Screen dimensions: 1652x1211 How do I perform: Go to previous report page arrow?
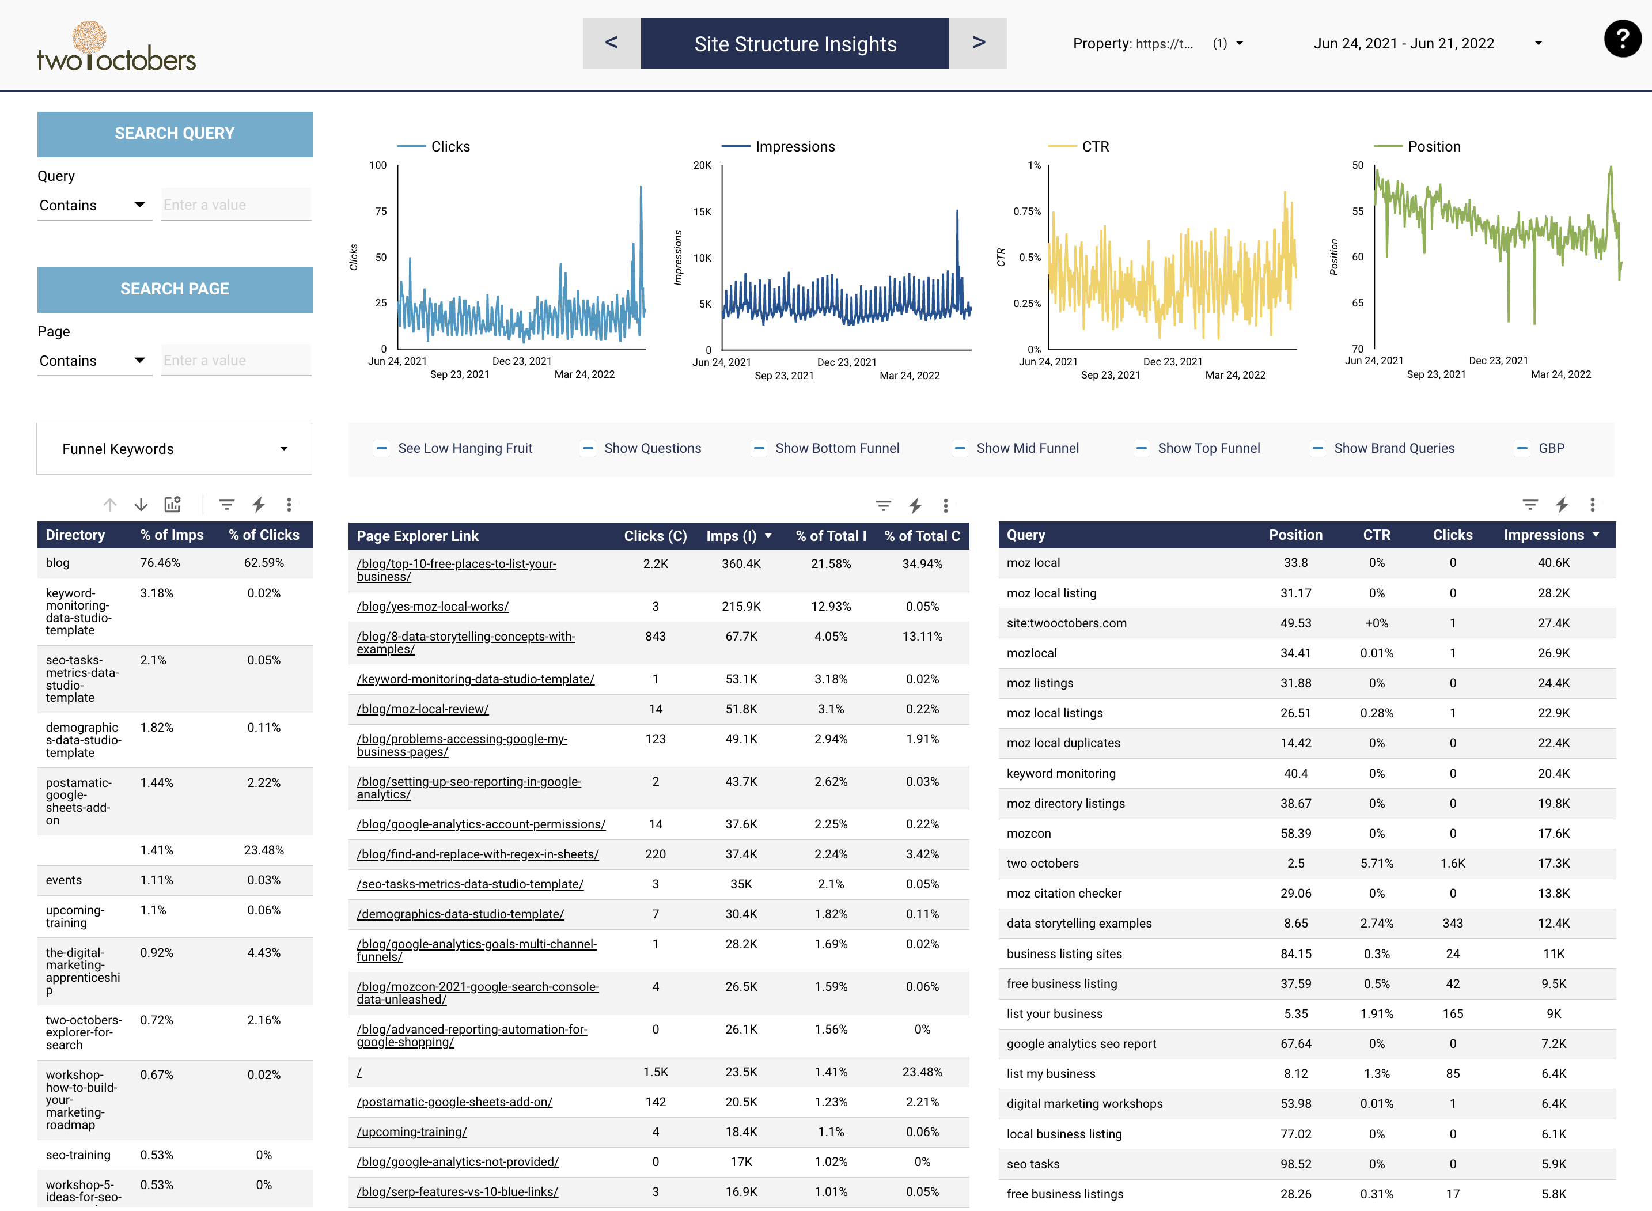[x=611, y=43]
